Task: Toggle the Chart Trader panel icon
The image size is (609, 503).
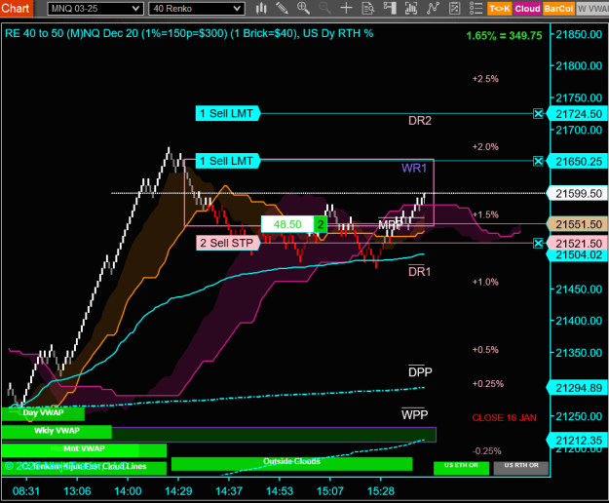Action: click(390, 8)
